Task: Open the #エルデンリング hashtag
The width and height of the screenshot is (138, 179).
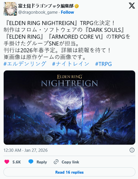Action: (25, 64)
